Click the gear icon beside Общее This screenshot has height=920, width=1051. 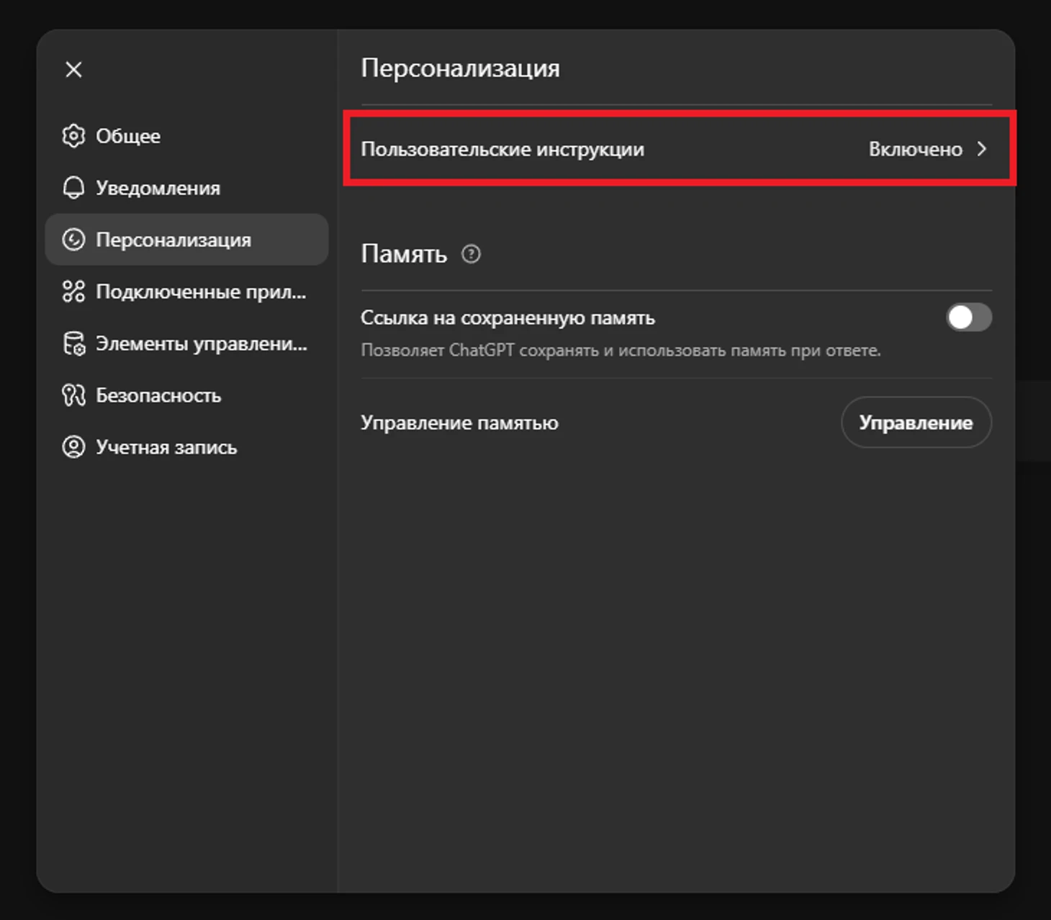(73, 136)
